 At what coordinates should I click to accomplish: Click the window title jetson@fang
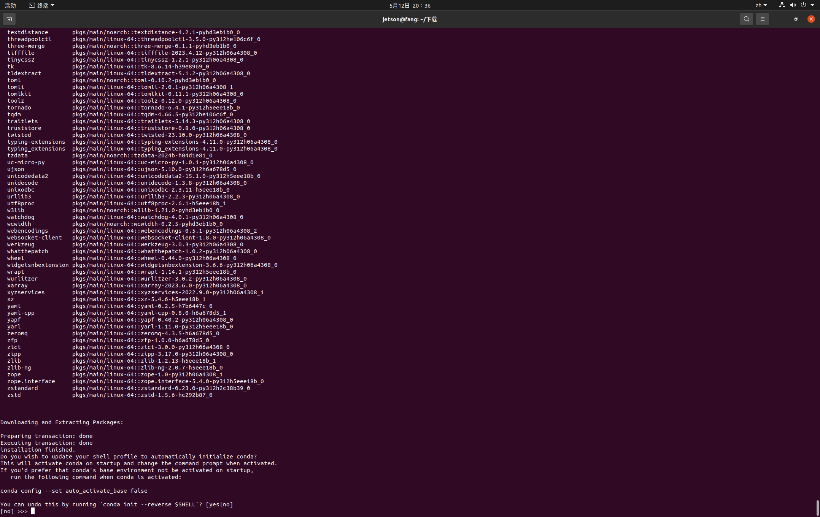pos(410,19)
